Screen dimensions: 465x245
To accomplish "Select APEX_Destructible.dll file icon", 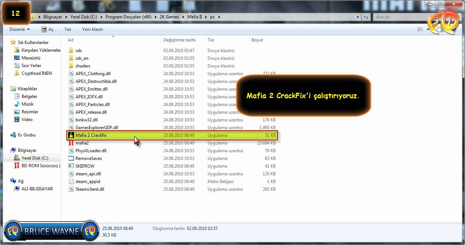I will point(71,81).
